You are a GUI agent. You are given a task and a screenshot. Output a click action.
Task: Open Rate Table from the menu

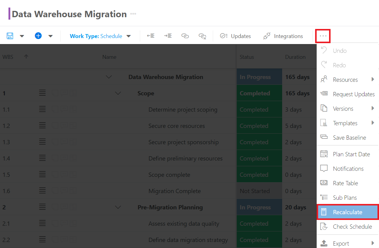click(348, 183)
